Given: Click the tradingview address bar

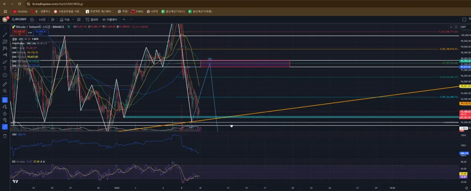Looking at the screenshot, I should (57, 4).
